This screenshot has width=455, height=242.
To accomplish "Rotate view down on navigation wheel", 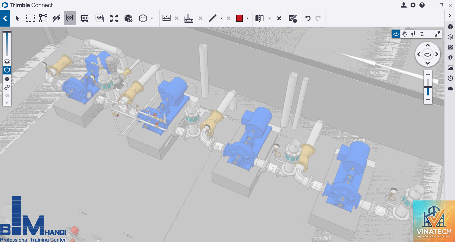I will [x=428, y=63].
